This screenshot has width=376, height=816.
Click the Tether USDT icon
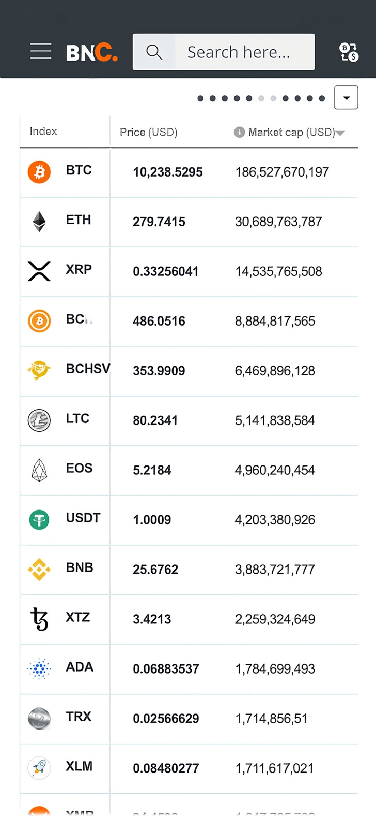tap(39, 519)
